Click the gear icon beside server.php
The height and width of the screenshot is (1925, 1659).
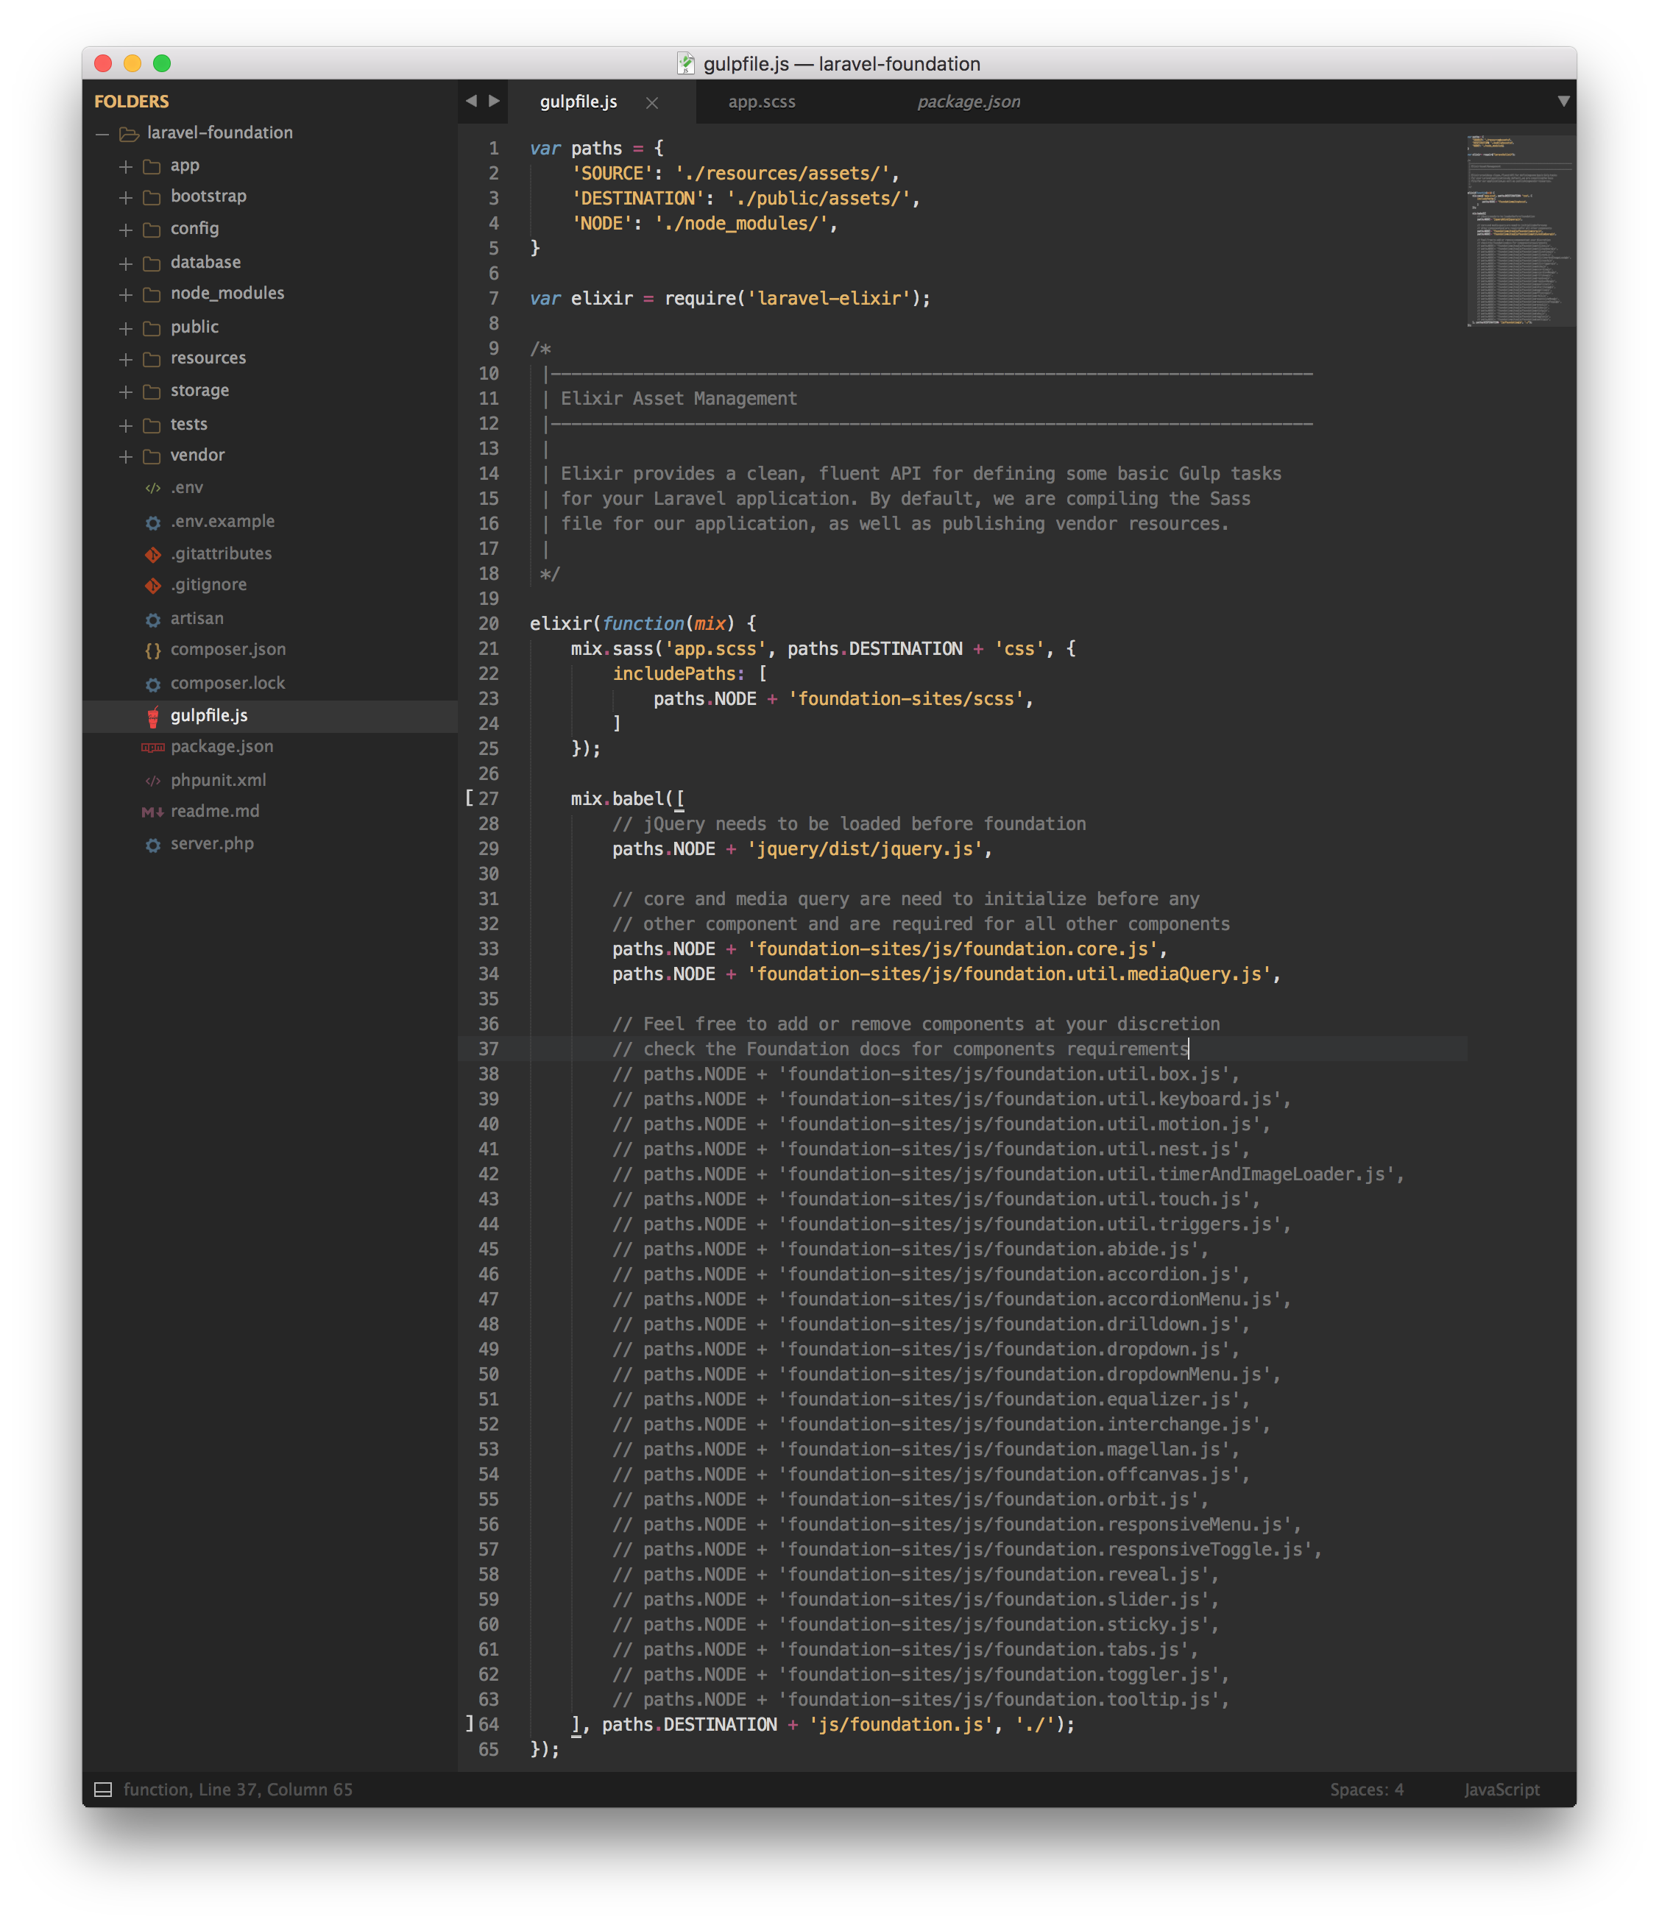click(152, 843)
